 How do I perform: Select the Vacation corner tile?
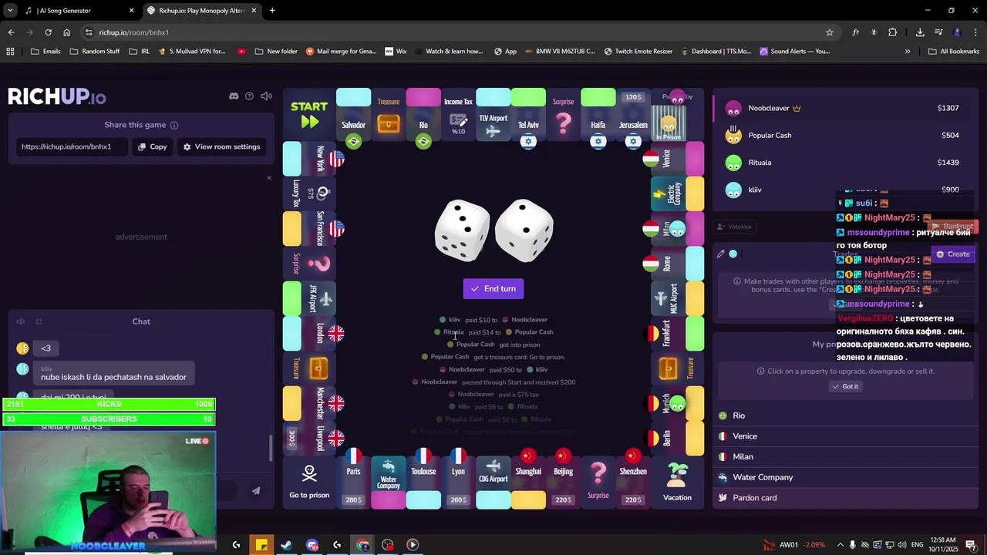point(677,483)
